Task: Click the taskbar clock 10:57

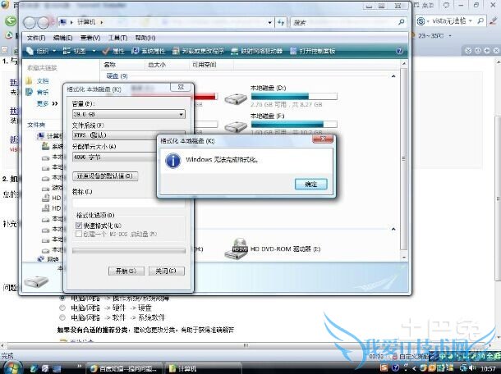Action: click(x=488, y=369)
